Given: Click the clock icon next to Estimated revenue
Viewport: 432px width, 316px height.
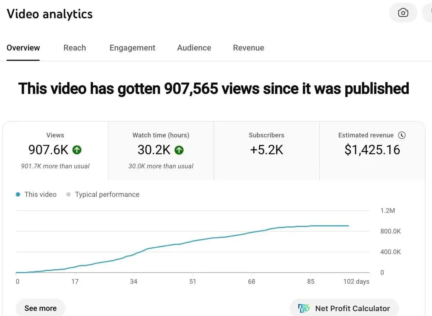Looking at the screenshot, I should (x=402, y=135).
